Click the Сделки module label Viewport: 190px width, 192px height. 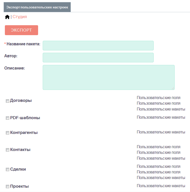18,169
